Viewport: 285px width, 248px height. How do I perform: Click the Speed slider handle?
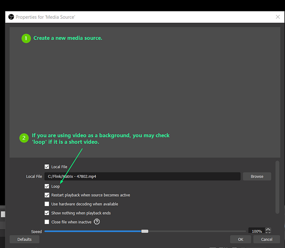click(145, 231)
